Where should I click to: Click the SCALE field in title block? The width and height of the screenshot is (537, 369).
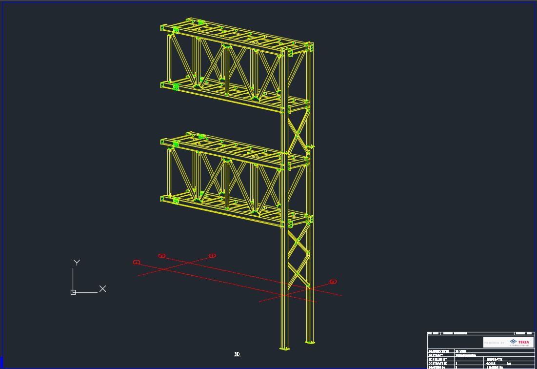tap(492, 363)
